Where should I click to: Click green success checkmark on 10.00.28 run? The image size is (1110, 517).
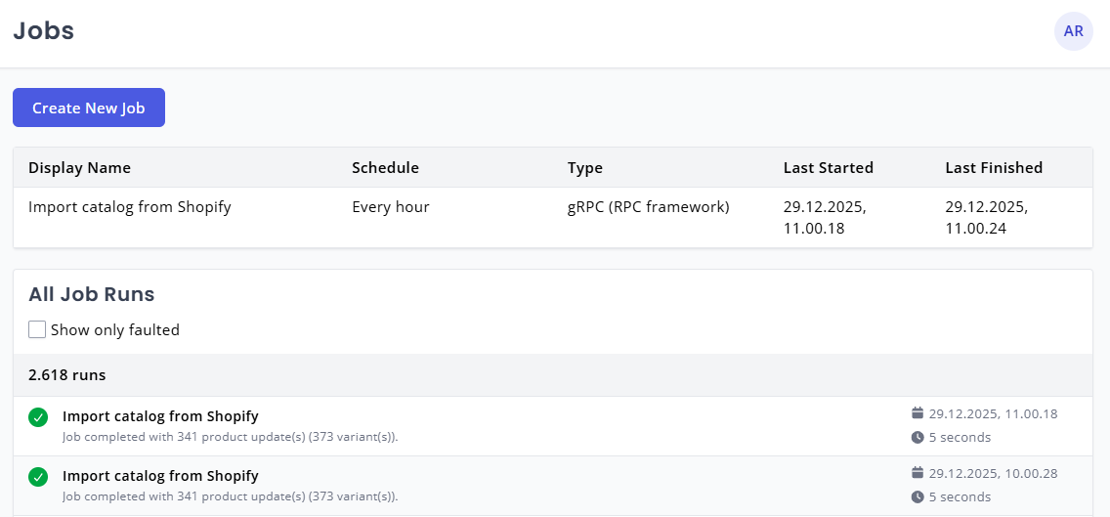[x=38, y=477]
